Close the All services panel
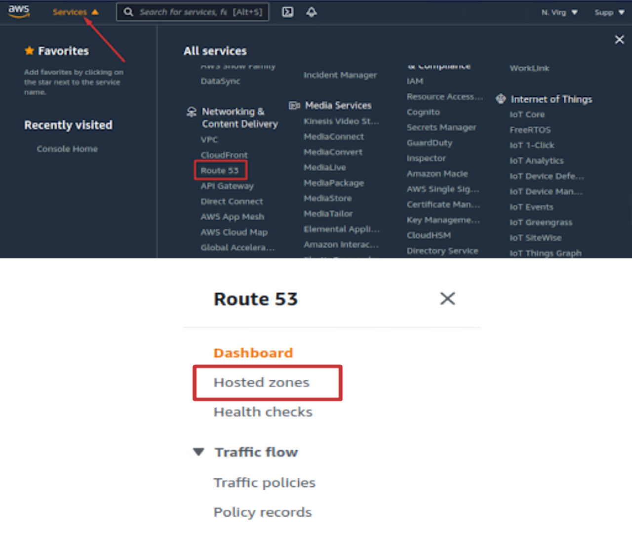The height and width of the screenshot is (538, 632). coord(619,40)
